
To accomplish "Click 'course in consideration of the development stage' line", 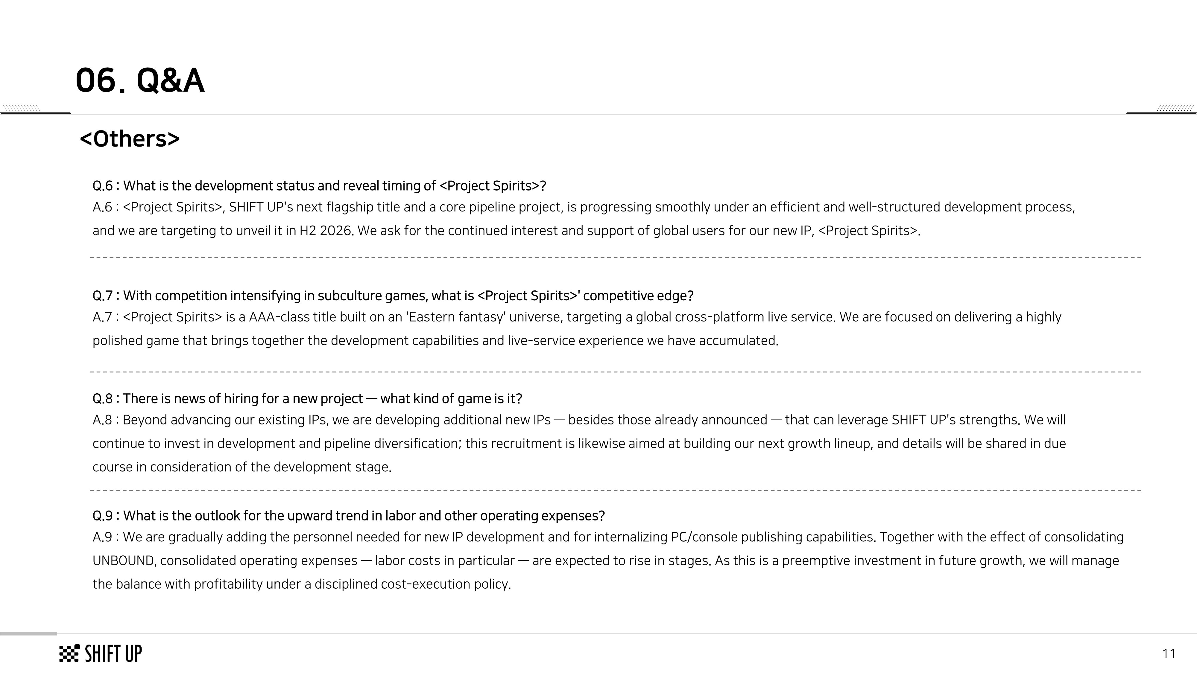I will (x=242, y=467).
